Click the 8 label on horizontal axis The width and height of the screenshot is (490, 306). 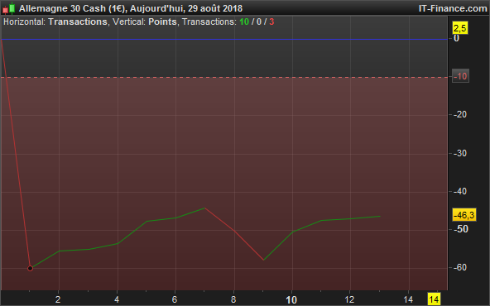[233, 299]
